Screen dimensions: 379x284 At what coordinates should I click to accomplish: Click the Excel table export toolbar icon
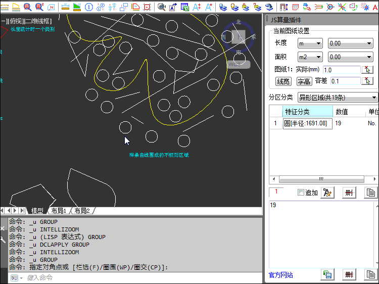click(185, 7)
